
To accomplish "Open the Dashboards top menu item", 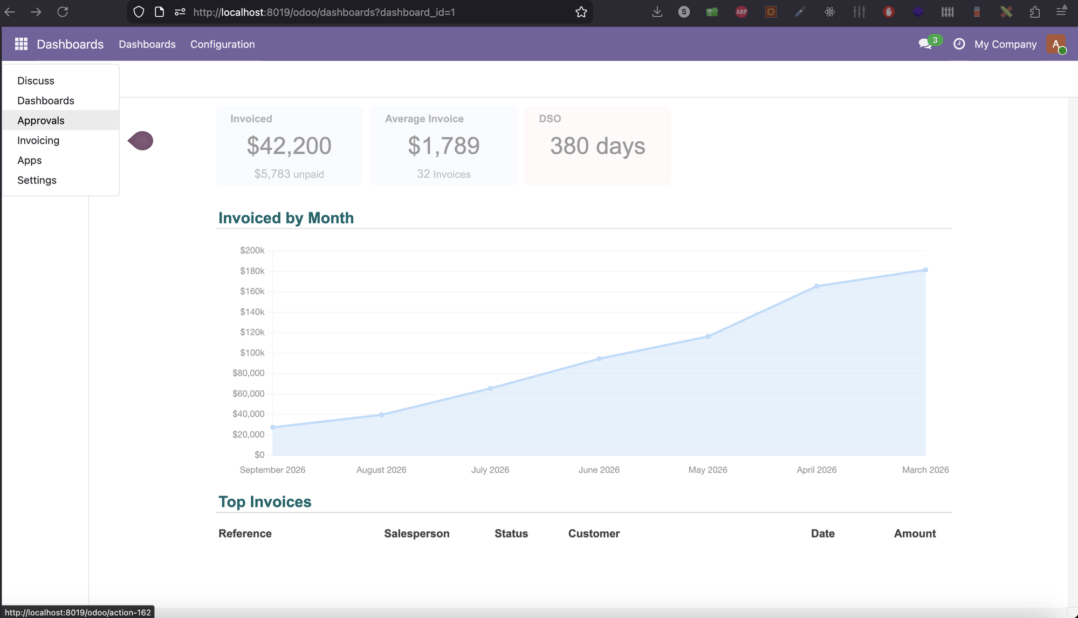I will [x=147, y=44].
